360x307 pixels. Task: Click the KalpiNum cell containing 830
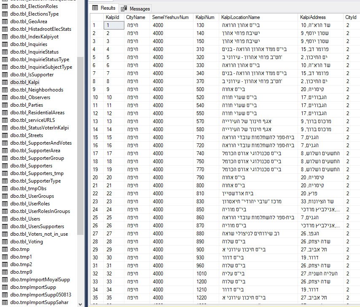pyautogui.click(x=200, y=202)
